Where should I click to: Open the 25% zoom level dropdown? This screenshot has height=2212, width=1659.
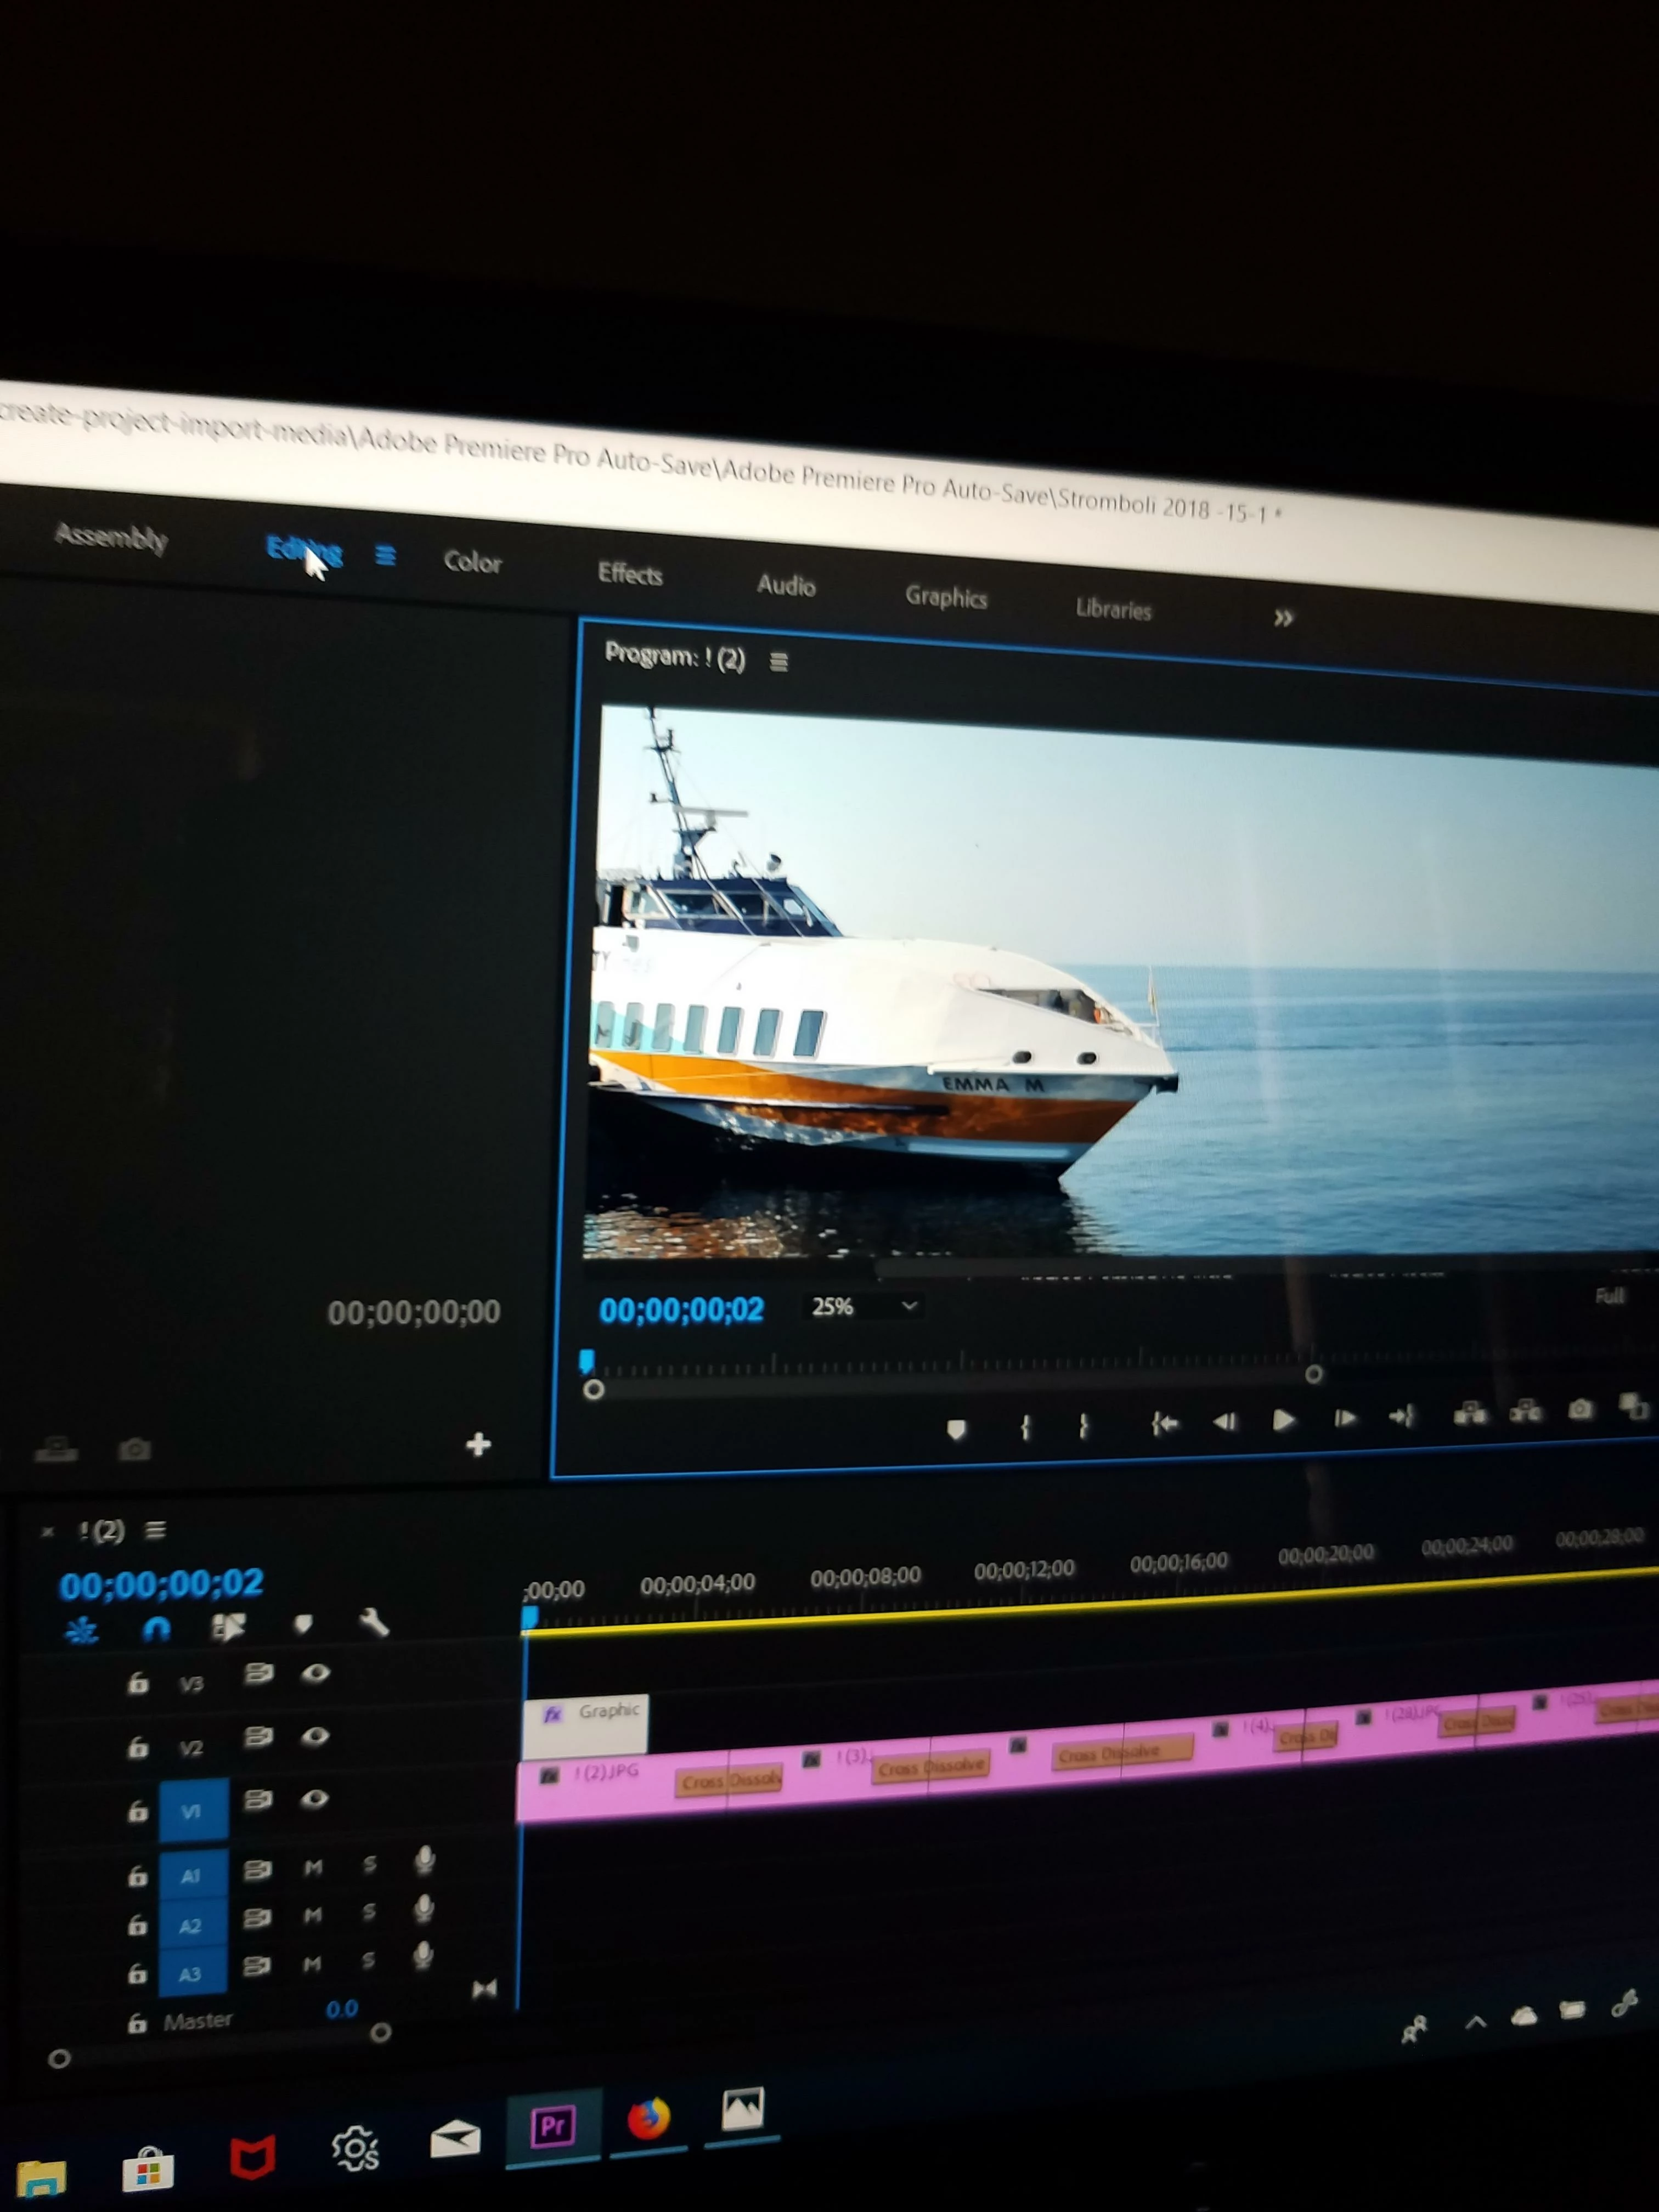862,1306
